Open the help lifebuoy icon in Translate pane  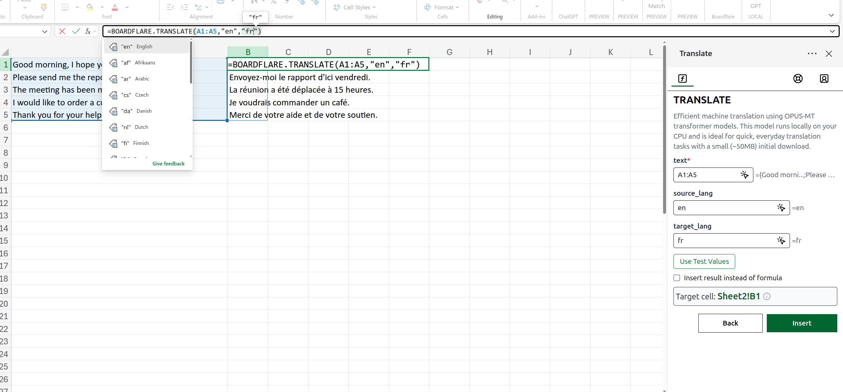click(x=798, y=79)
